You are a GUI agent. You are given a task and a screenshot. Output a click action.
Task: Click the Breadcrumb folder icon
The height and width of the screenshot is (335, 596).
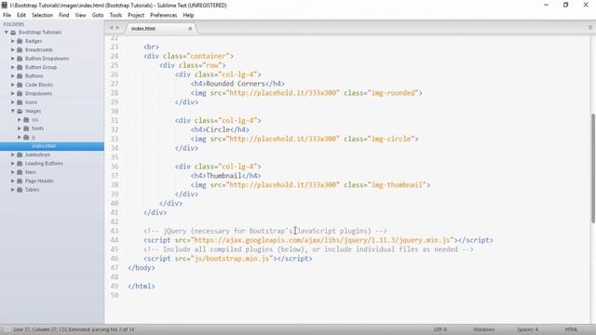(x=20, y=49)
